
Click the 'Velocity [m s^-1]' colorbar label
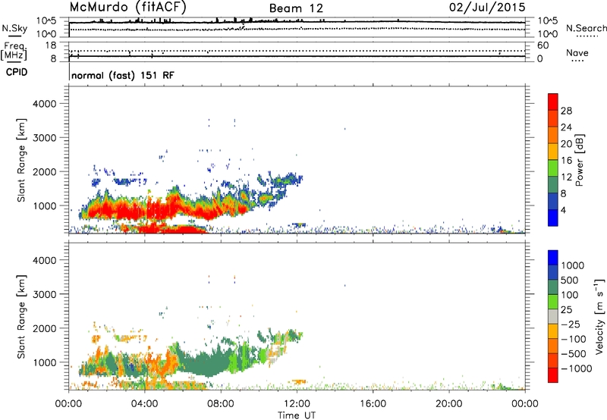pyautogui.click(x=599, y=316)
